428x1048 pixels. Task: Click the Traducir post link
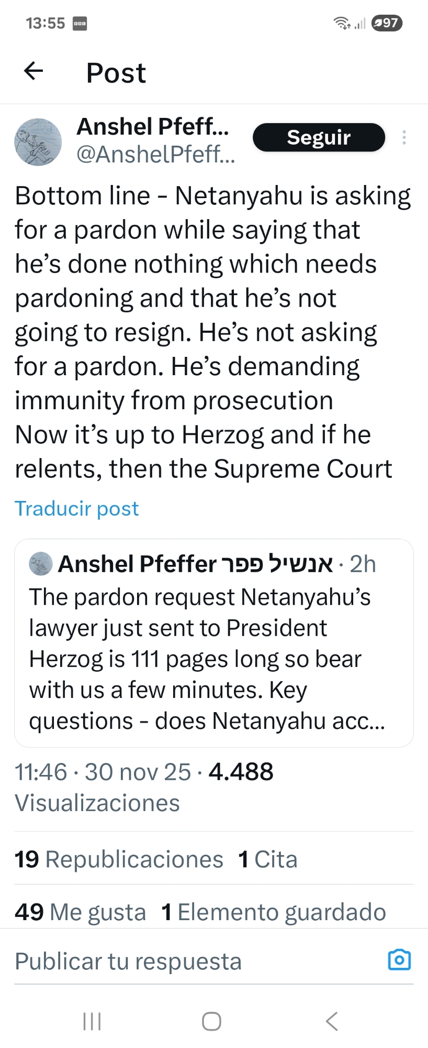[76, 508]
